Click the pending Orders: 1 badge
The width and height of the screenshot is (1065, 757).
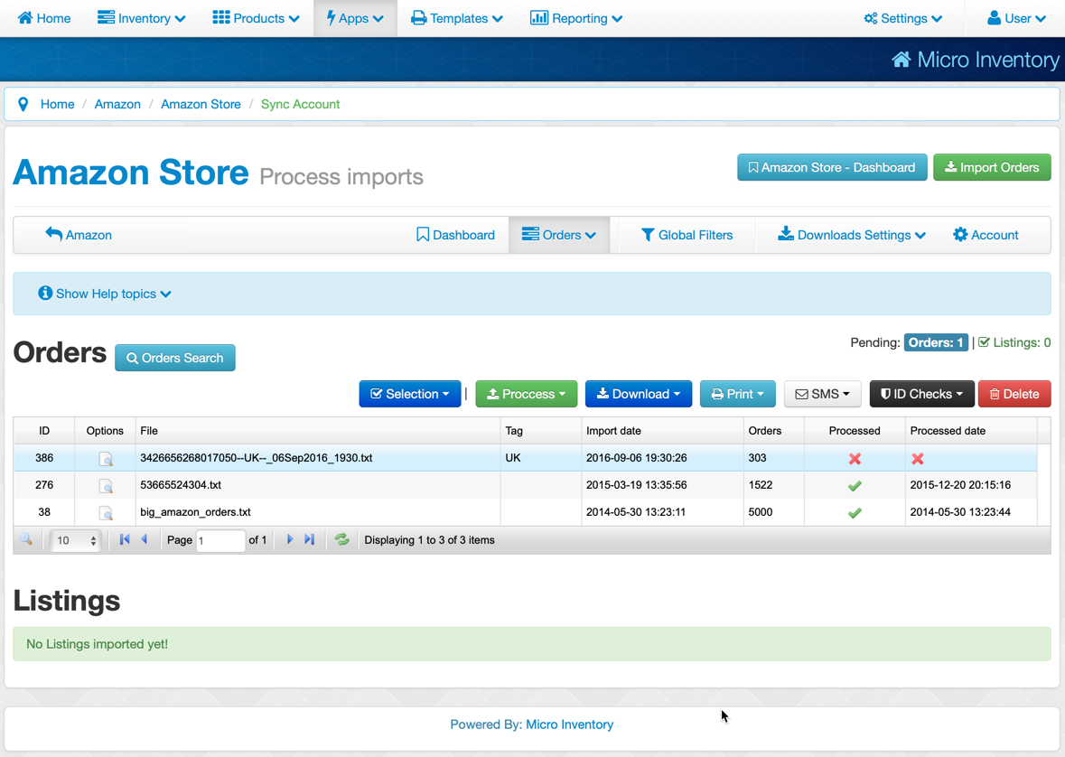[x=936, y=342]
